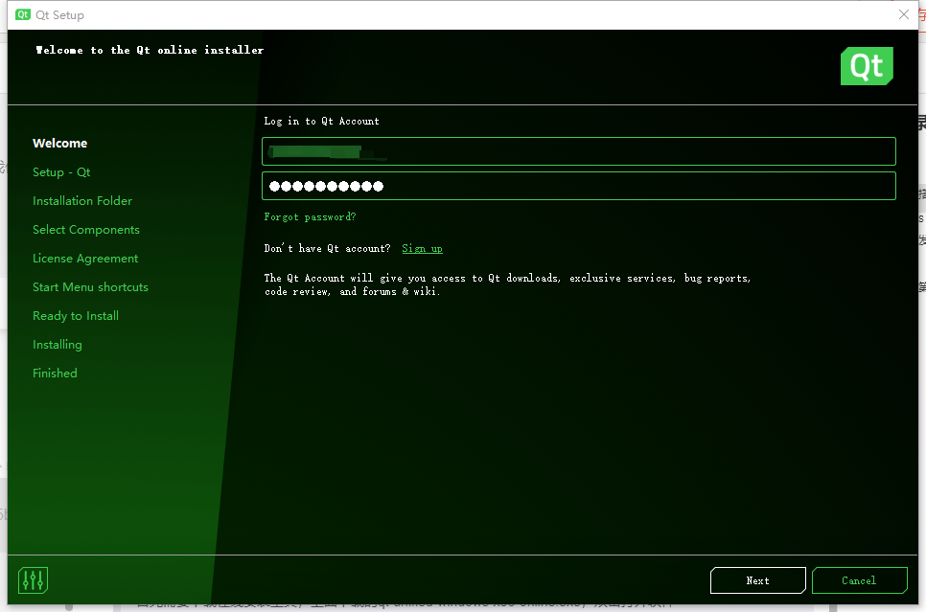
Task: Select the Select Components step
Action: pyautogui.click(x=86, y=230)
